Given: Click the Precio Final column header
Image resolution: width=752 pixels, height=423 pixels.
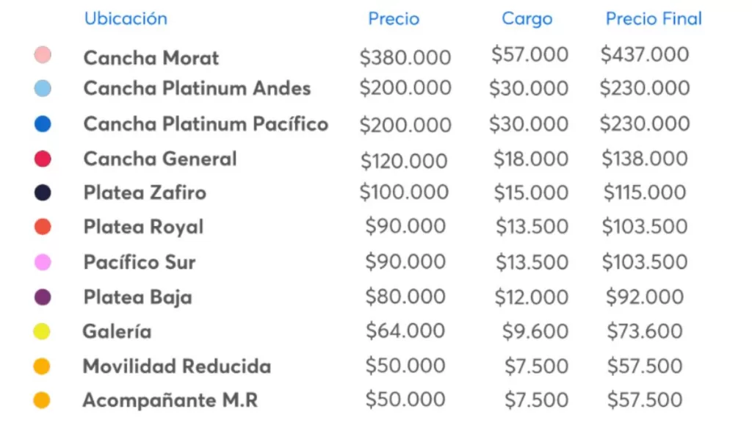Looking at the screenshot, I should (654, 19).
